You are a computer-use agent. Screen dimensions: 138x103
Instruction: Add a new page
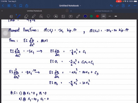click(123, 6)
